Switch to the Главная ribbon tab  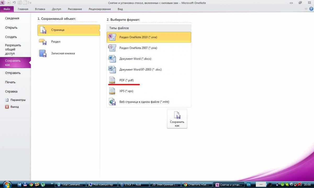coord(23,9)
